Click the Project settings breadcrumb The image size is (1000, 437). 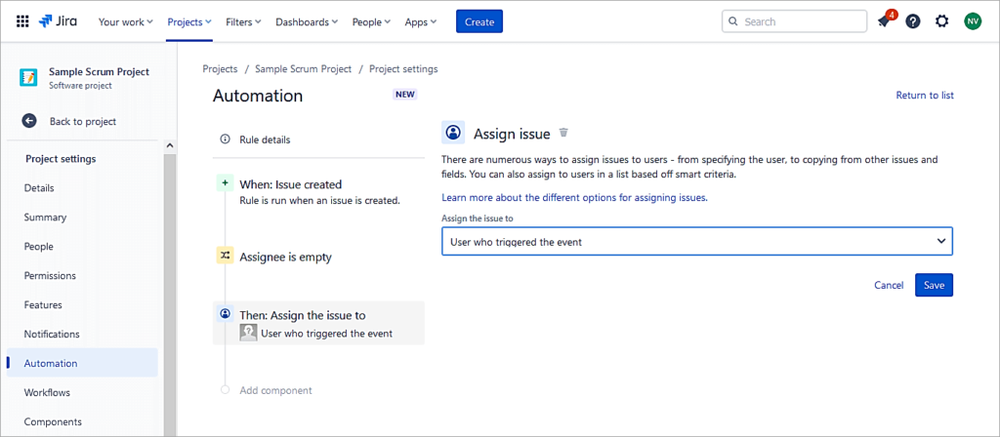(x=403, y=69)
